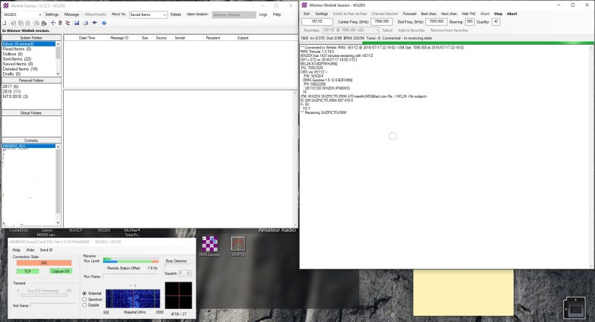Image resolution: width=595 pixels, height=322 pixels.
Task: Click the print toolbar icon
Action: 84,23
